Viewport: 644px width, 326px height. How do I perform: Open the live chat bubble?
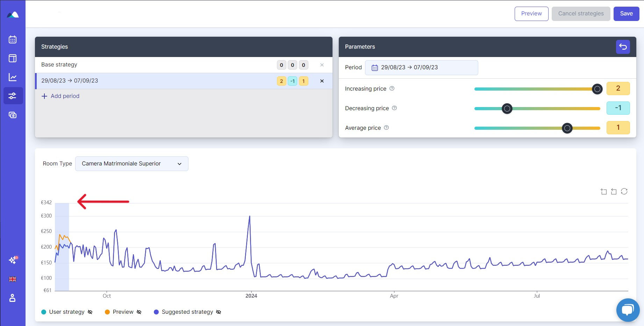click(x=628, y=310)
